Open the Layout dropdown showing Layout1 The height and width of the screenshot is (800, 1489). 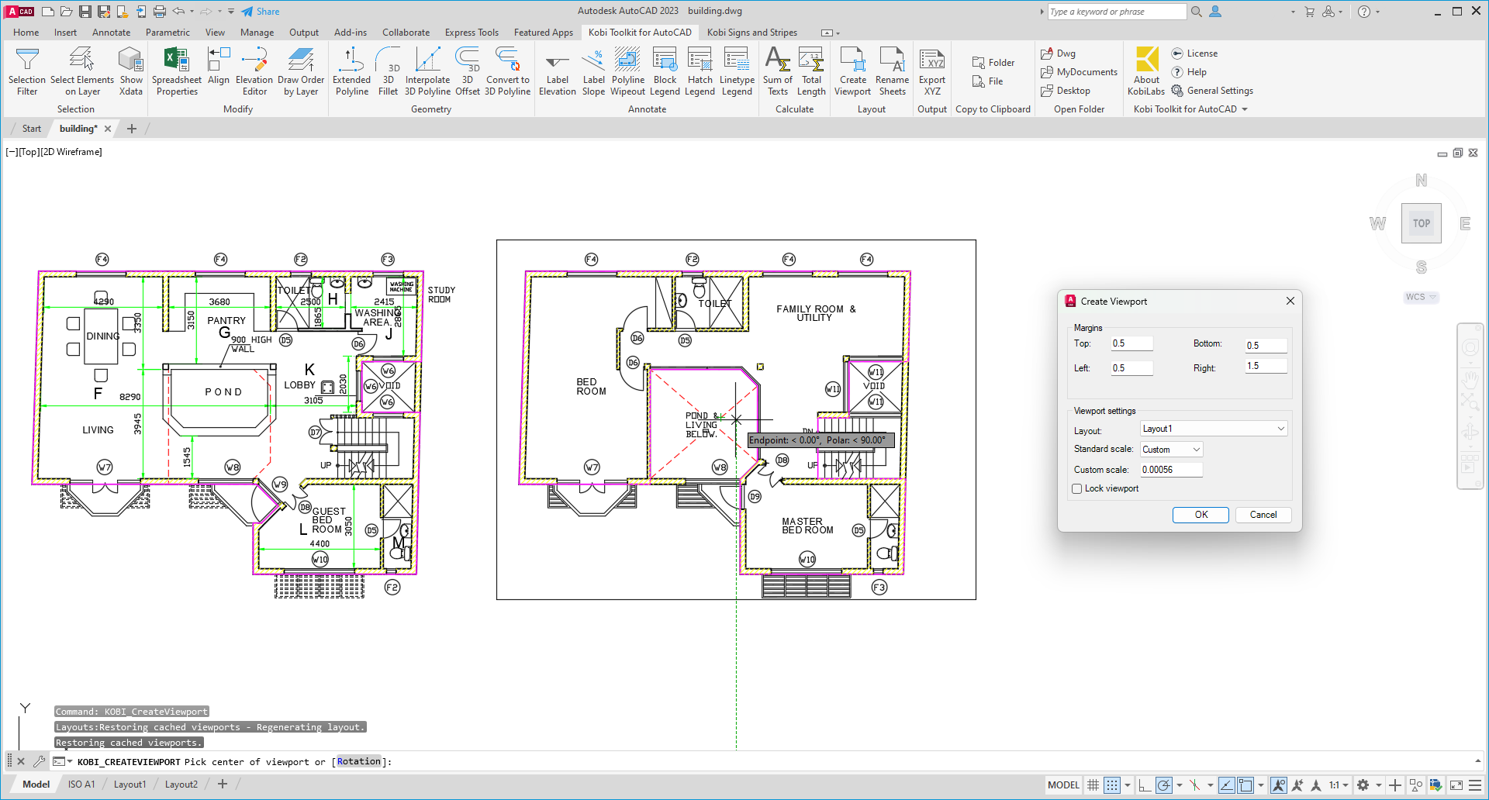click(x=1214, y=429)
